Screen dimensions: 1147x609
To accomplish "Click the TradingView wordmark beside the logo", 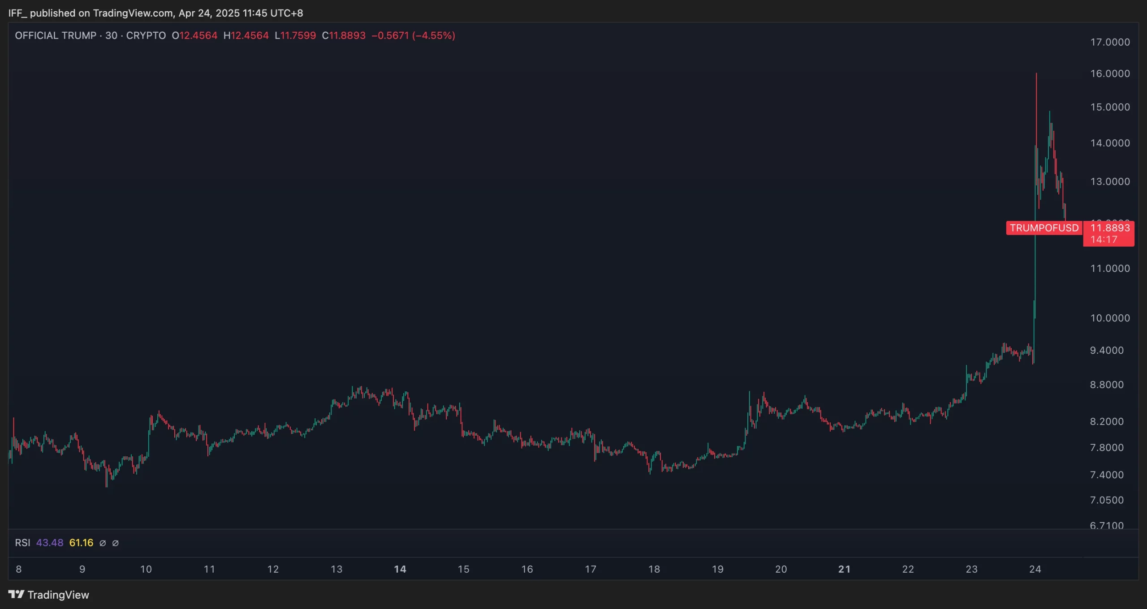I will pos(58,595).
